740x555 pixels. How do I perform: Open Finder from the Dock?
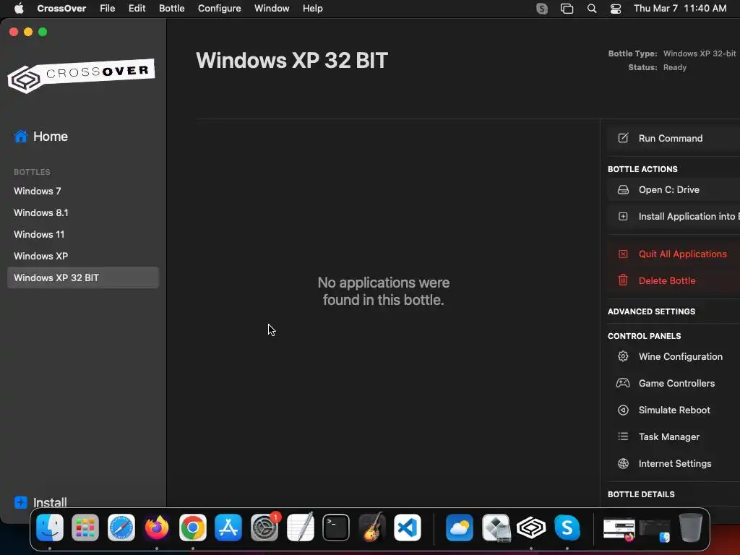point(50,527)
